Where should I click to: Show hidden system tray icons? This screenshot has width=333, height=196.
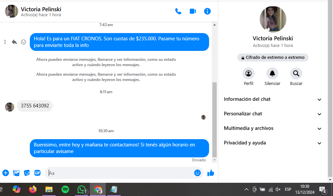coord(246,189)
